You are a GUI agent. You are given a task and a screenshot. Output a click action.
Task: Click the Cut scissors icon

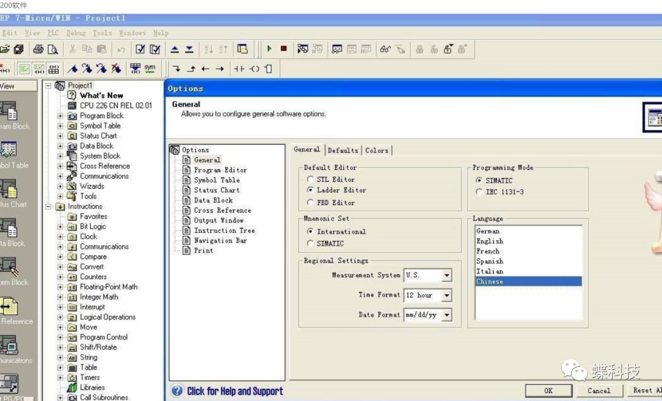click(x=72, y=50)
